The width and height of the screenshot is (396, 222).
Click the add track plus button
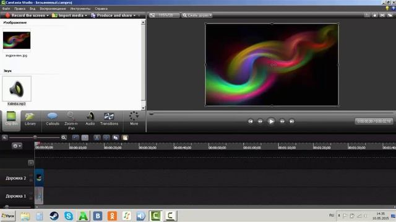pyautogui.click(x=31, y=163)
